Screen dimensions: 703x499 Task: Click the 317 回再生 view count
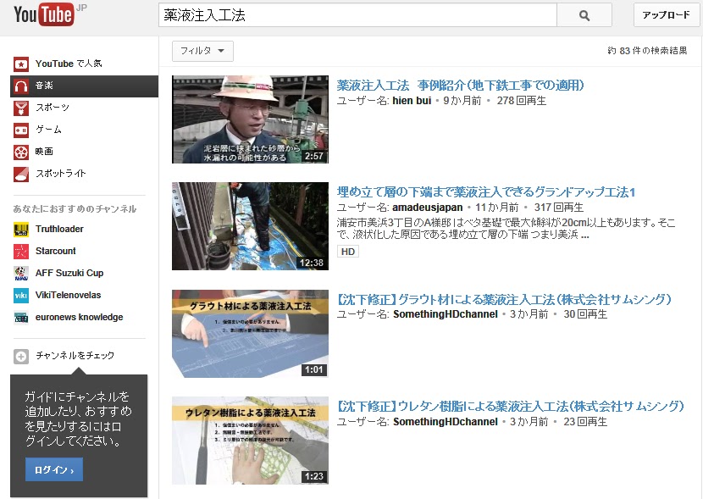pos(559,208)
